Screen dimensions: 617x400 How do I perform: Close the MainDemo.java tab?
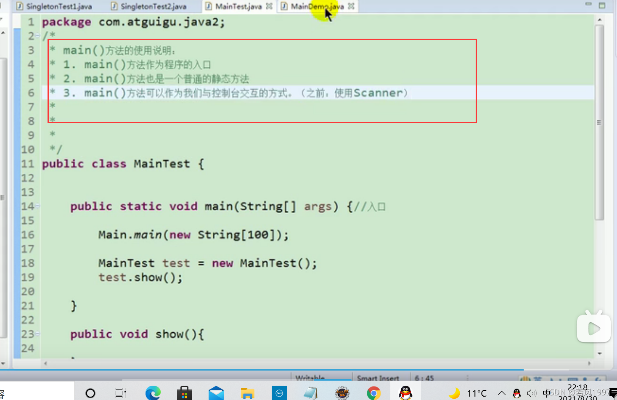(351, 6)
